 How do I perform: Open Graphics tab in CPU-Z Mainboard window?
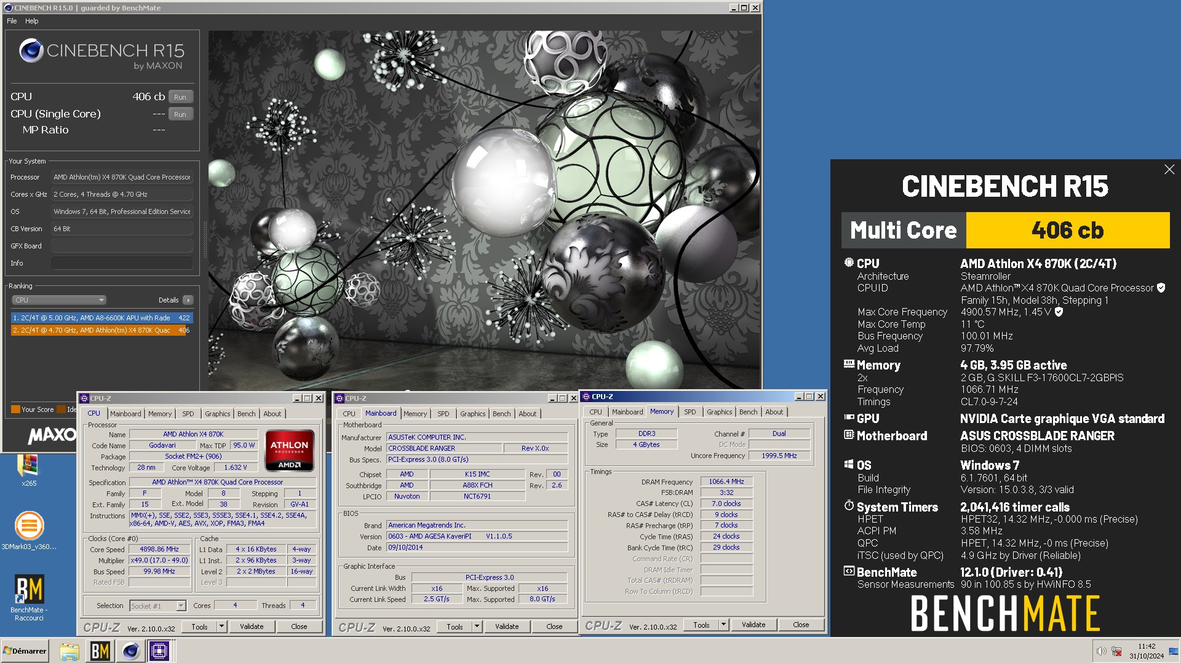(473, 414)
